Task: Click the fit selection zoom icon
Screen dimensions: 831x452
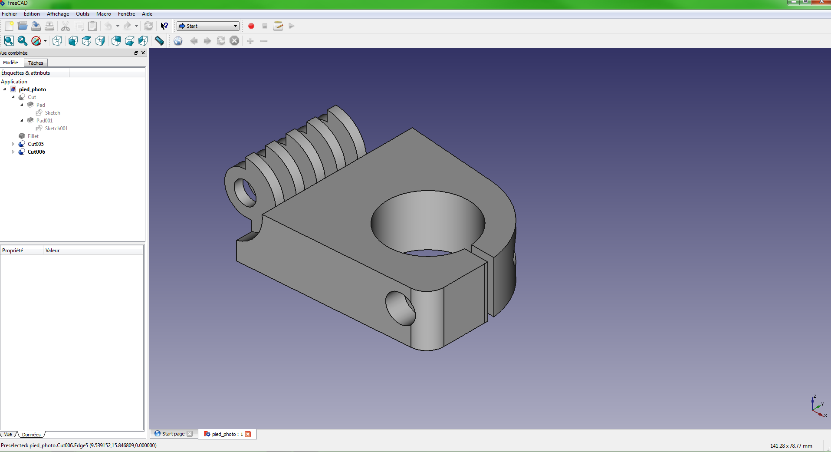Action: [x=23, y=41]
